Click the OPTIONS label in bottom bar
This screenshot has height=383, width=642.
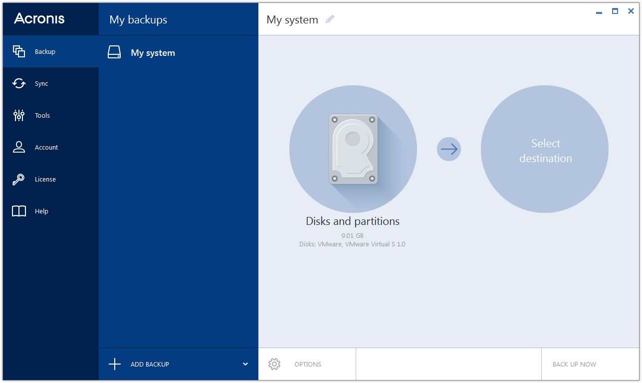[x=307, y=364]
